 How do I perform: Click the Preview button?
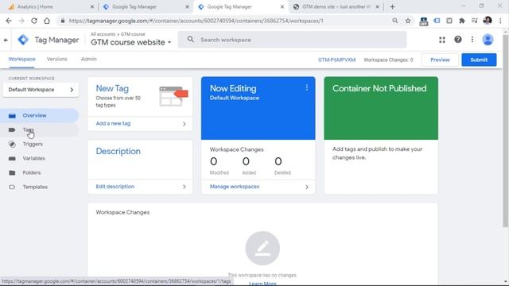pos(440,60)
